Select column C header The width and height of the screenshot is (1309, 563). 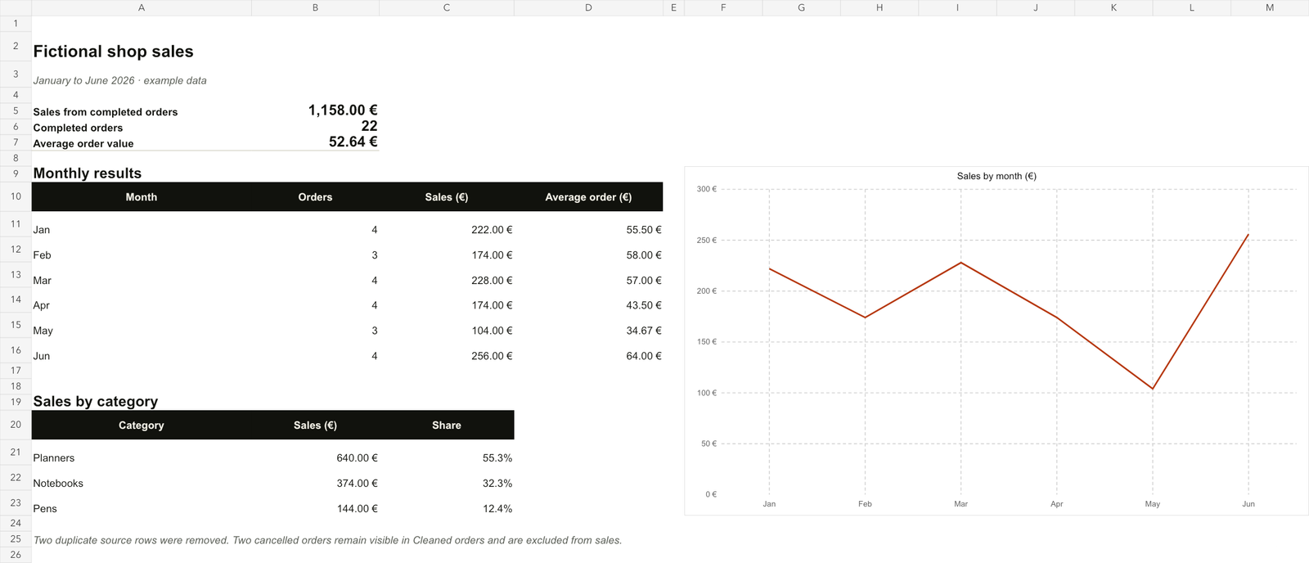tap(447, 7)
